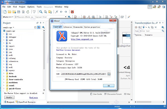Open file using the folder icon

click(9, 12)
